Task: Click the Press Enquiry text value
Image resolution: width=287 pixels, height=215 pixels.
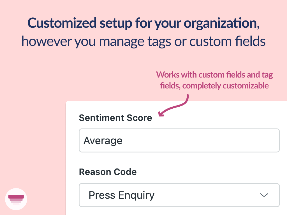Action: point(121,195)
